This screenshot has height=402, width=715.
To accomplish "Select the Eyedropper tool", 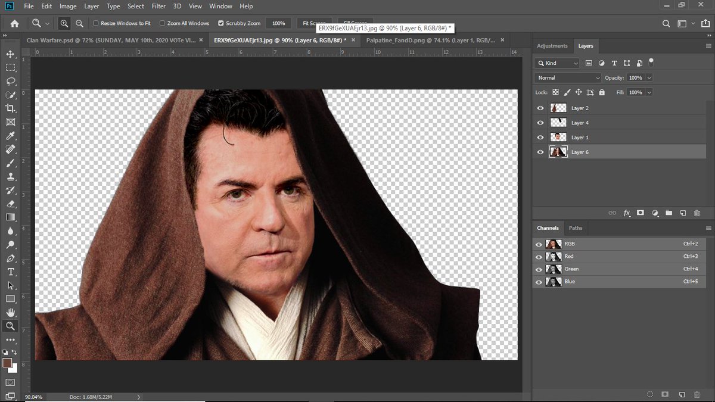I will (10, 136).
